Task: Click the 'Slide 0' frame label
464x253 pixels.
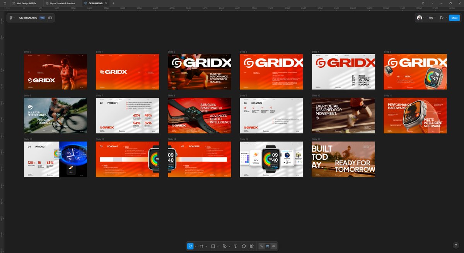Action: (x=27, y=51)
